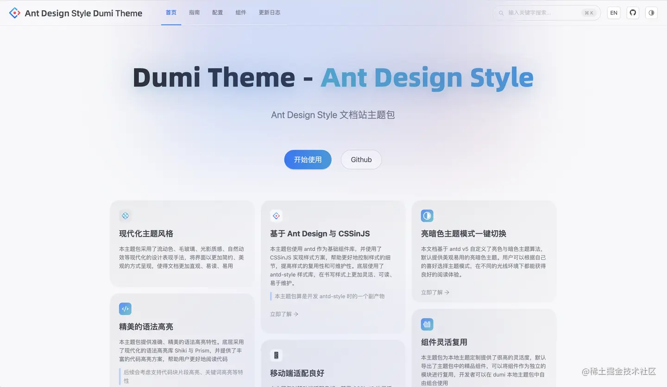The image size is (667, 387).
Task: Click the Ant Design Style logo icon
Action: 15,13
